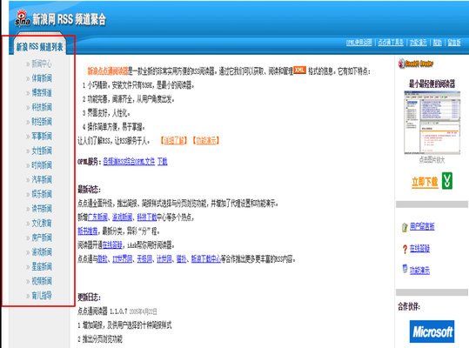Open 文化教育 in the channel list
Viewport: 469px width, 348px height.
point(42,223)
